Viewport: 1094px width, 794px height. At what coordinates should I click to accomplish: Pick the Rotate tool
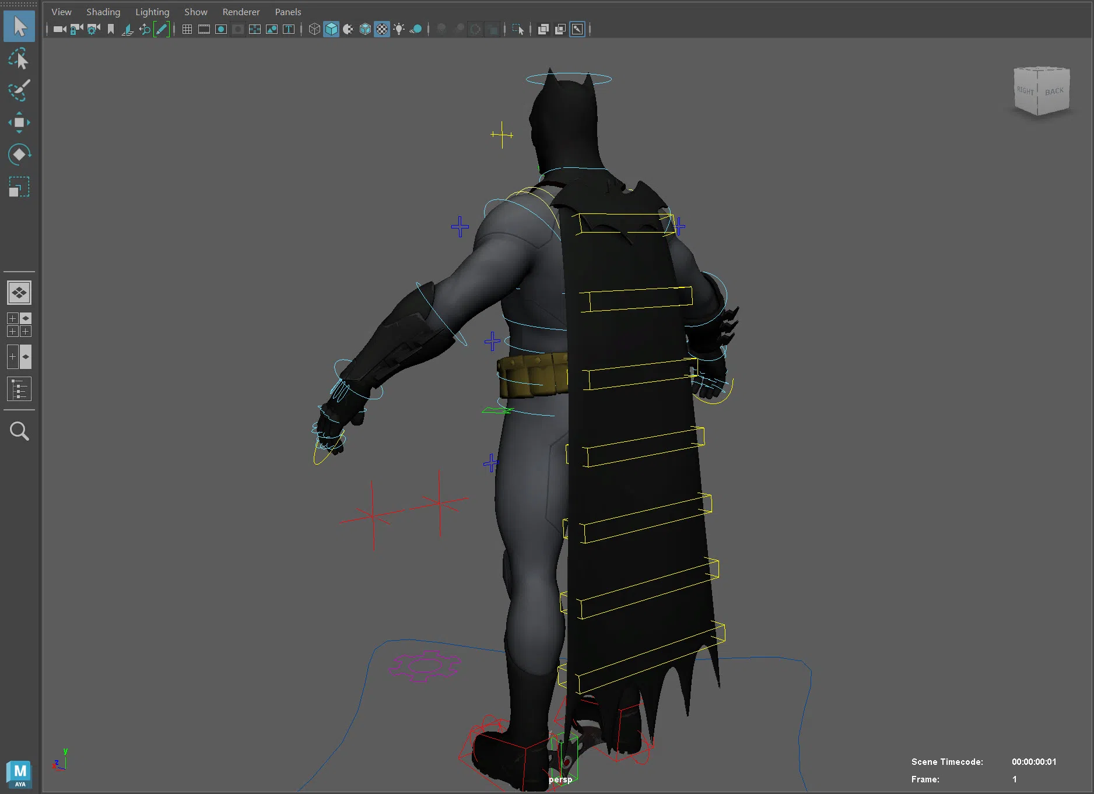tap(19, 154)
